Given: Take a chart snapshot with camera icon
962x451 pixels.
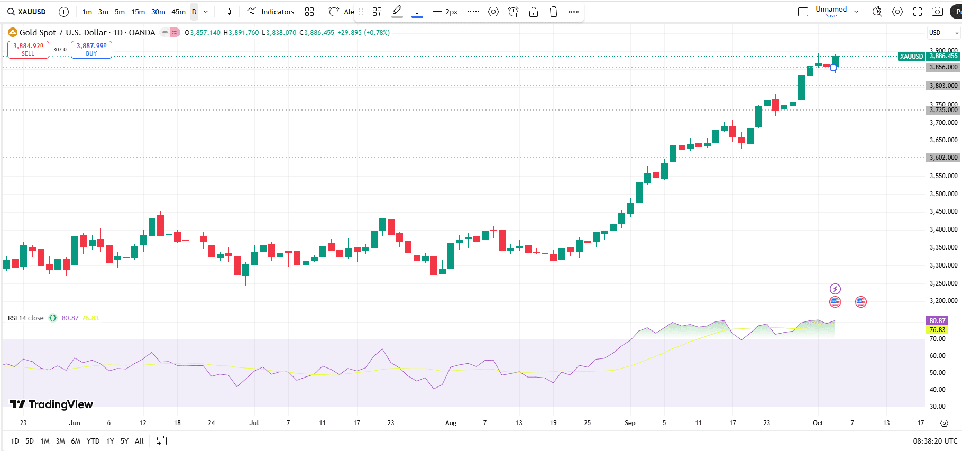Looking at the screenshot, I should click(x=937, y=12).
